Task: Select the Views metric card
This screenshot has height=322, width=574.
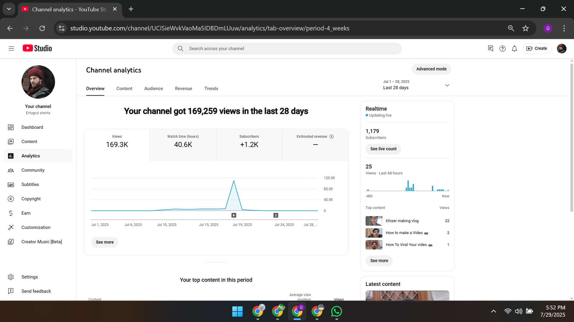Action: coord(117,145)
